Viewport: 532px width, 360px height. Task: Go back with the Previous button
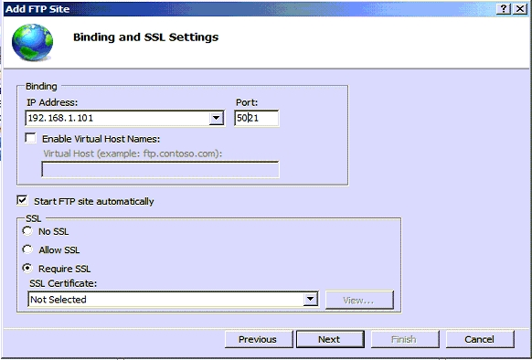coord(259,339)
